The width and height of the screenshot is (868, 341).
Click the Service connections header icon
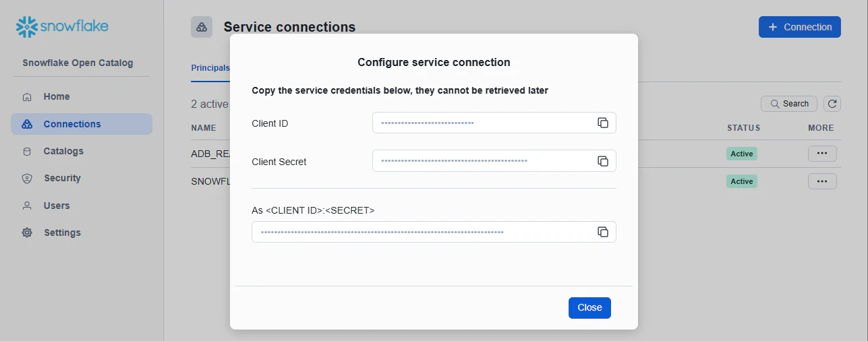(x=202, y=27)
